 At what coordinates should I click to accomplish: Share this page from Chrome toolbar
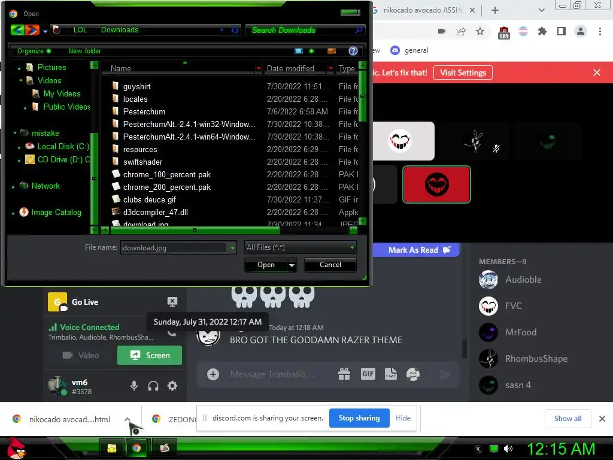point(461,31)
